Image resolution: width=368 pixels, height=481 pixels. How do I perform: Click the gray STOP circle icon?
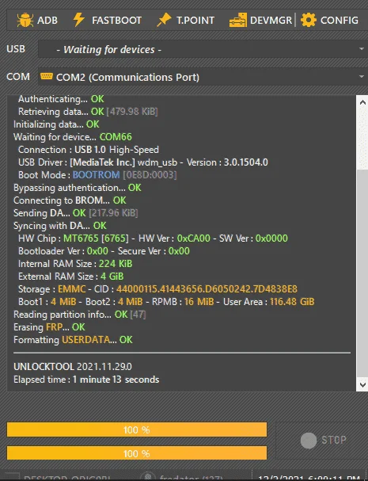point(309,441)
